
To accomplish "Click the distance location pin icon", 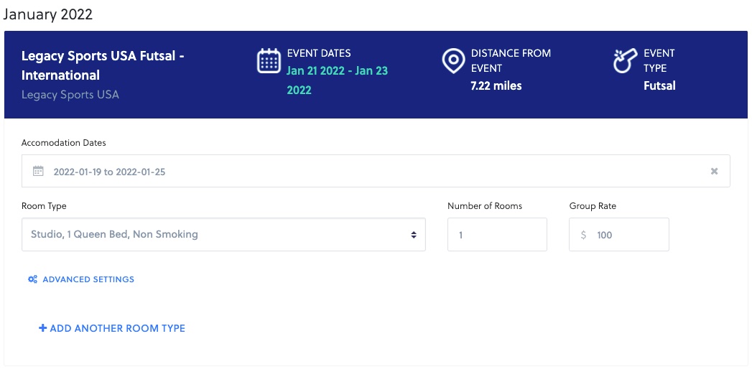I will 452,61.
